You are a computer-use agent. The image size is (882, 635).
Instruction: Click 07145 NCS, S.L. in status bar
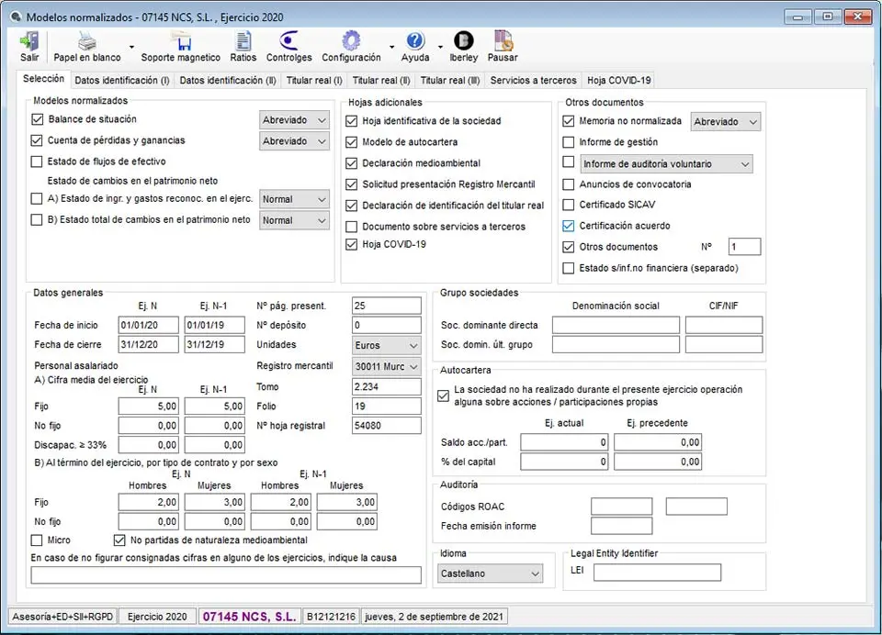coord(249,617)
